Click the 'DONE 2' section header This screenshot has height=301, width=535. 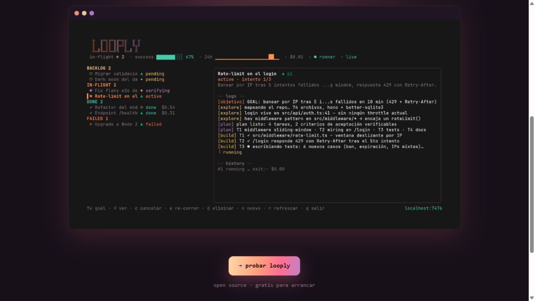click(x=95, y=102)
